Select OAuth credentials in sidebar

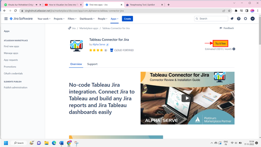13,73
